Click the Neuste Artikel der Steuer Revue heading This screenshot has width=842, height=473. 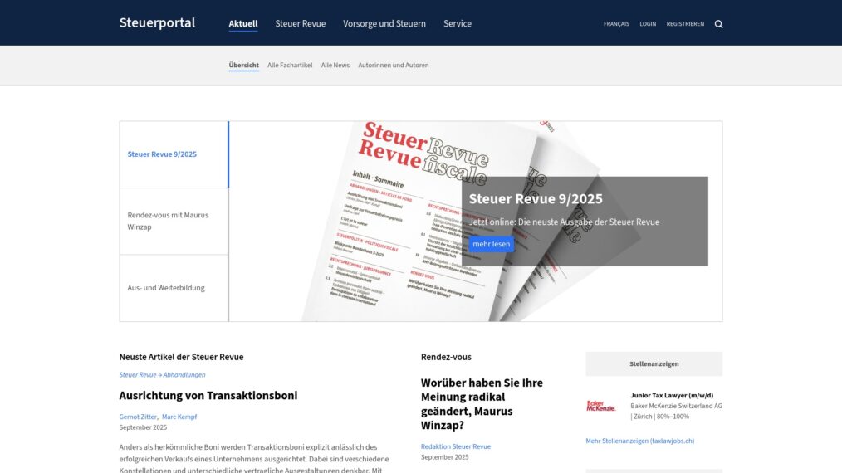pos(182,357)
